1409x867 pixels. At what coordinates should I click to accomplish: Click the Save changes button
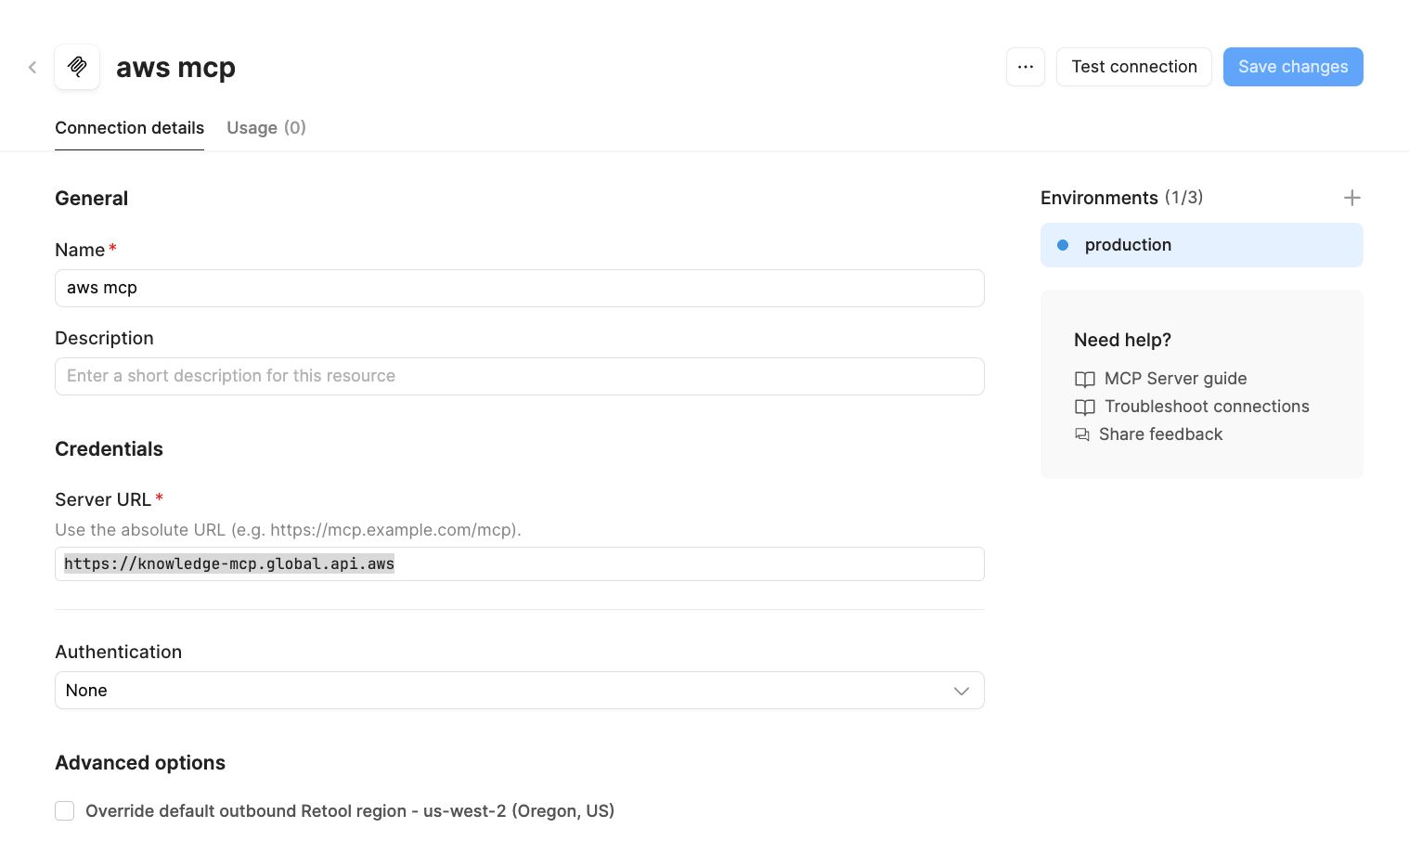click(x=1292, y=67)
